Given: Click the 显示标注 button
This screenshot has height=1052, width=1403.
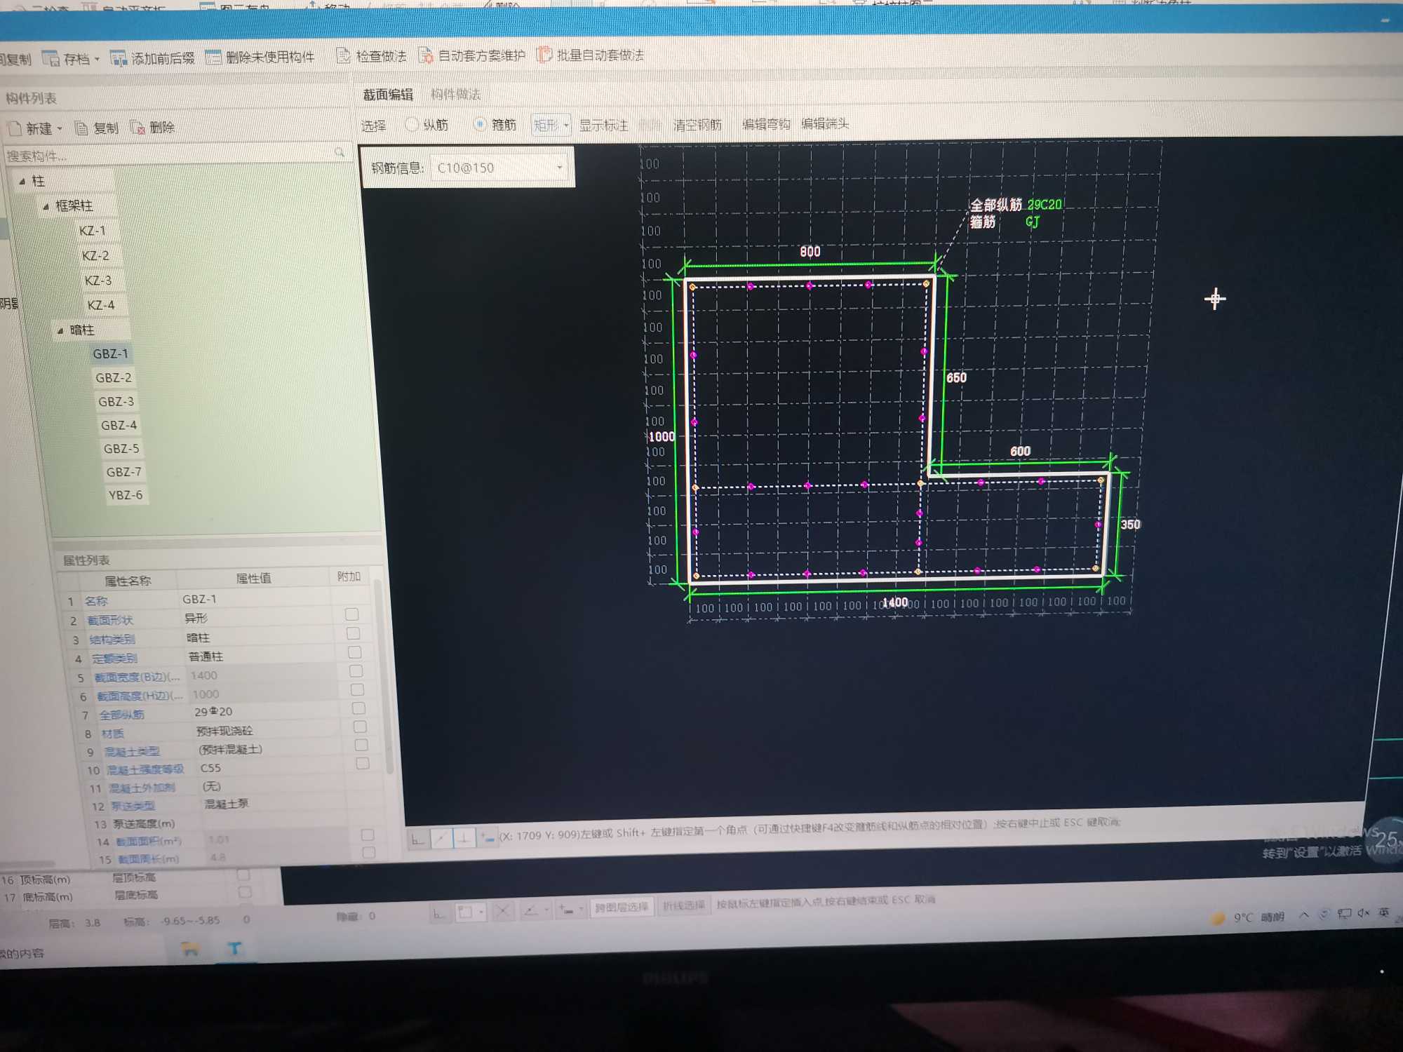Looking at the screenshot, I should (x=603, y=125).
